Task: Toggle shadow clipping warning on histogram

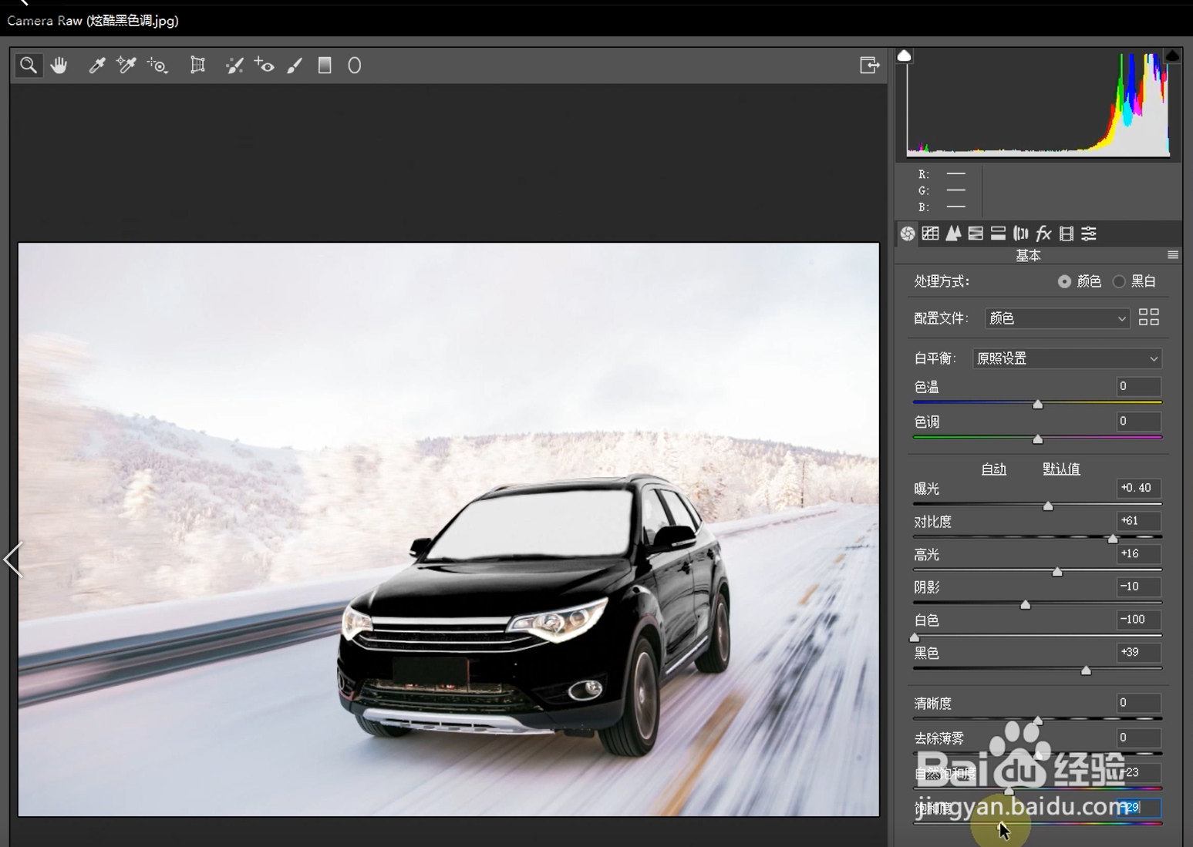Action: tap(905, 55)
